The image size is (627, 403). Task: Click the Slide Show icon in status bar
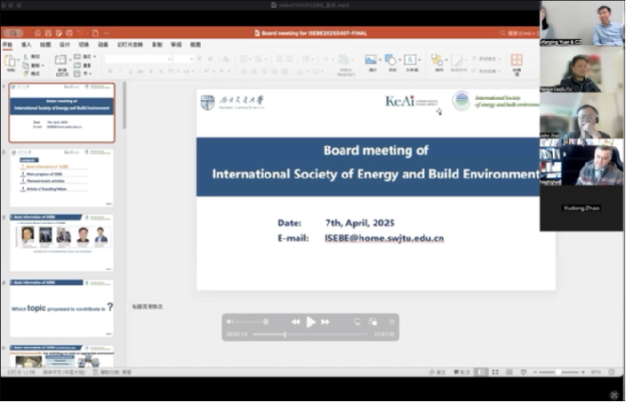524,373
